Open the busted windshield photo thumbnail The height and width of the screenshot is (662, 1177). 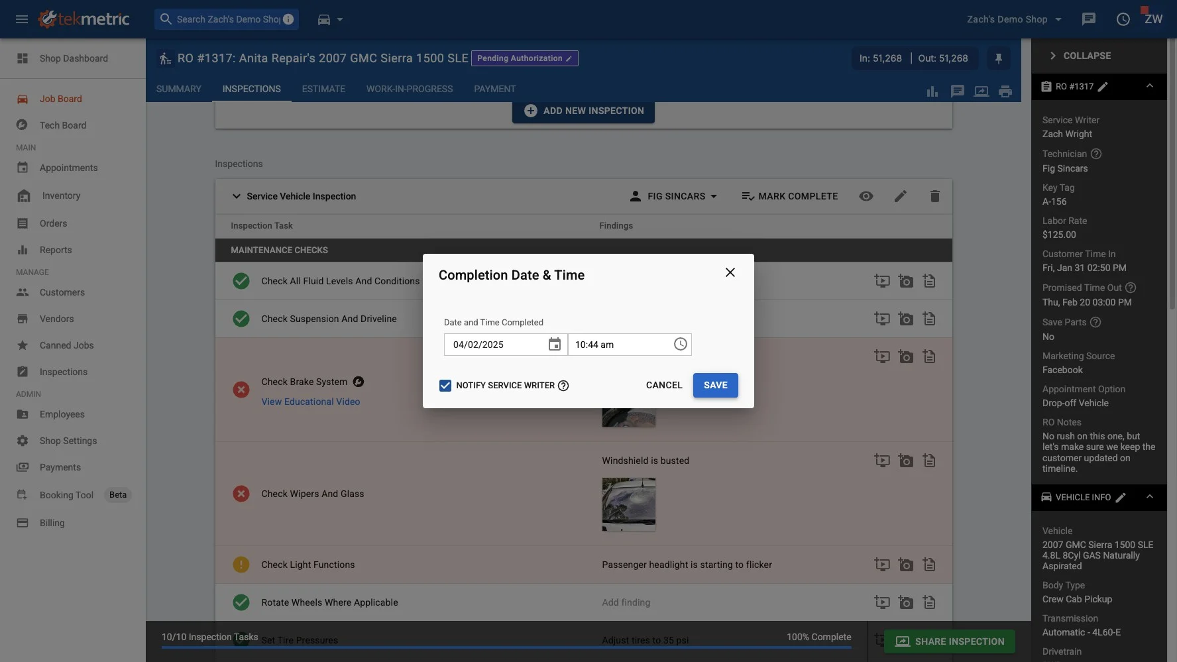click(629, 504)
